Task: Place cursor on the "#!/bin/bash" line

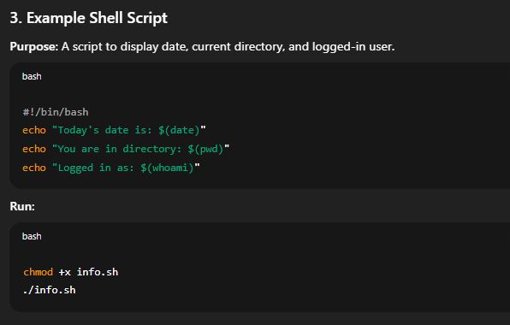Action: [56, 112]
